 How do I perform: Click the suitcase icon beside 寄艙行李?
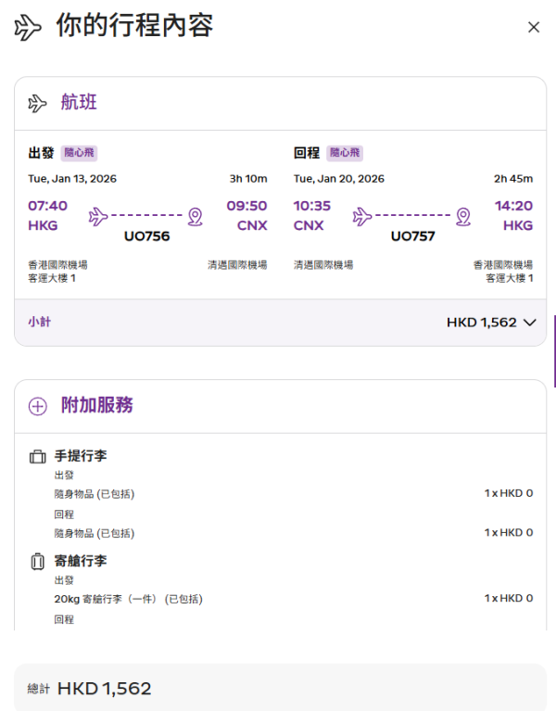[x=38, y=562]
